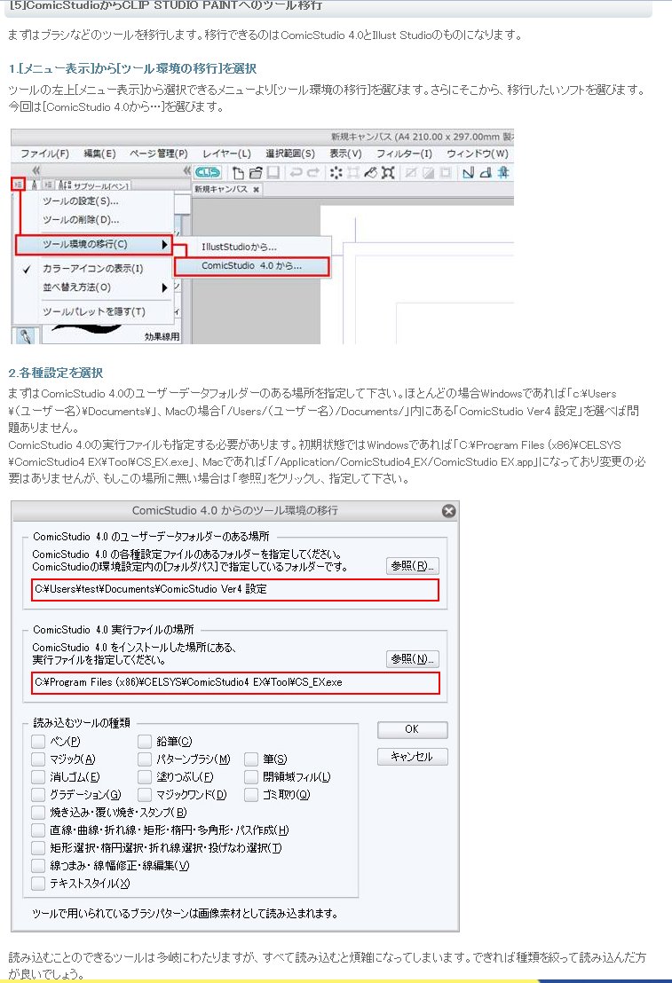Click the executable file path field
This screenshot has width=672, height=983.
[x=235, y=683]
